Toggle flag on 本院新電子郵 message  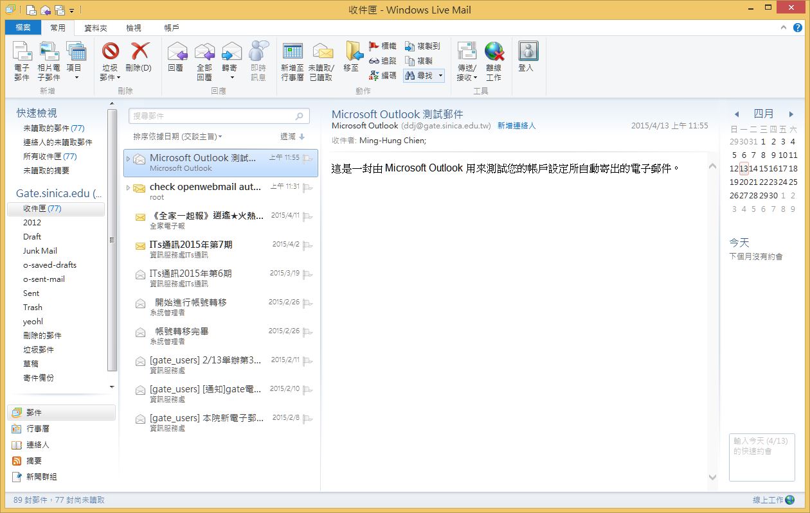(308, 418)
